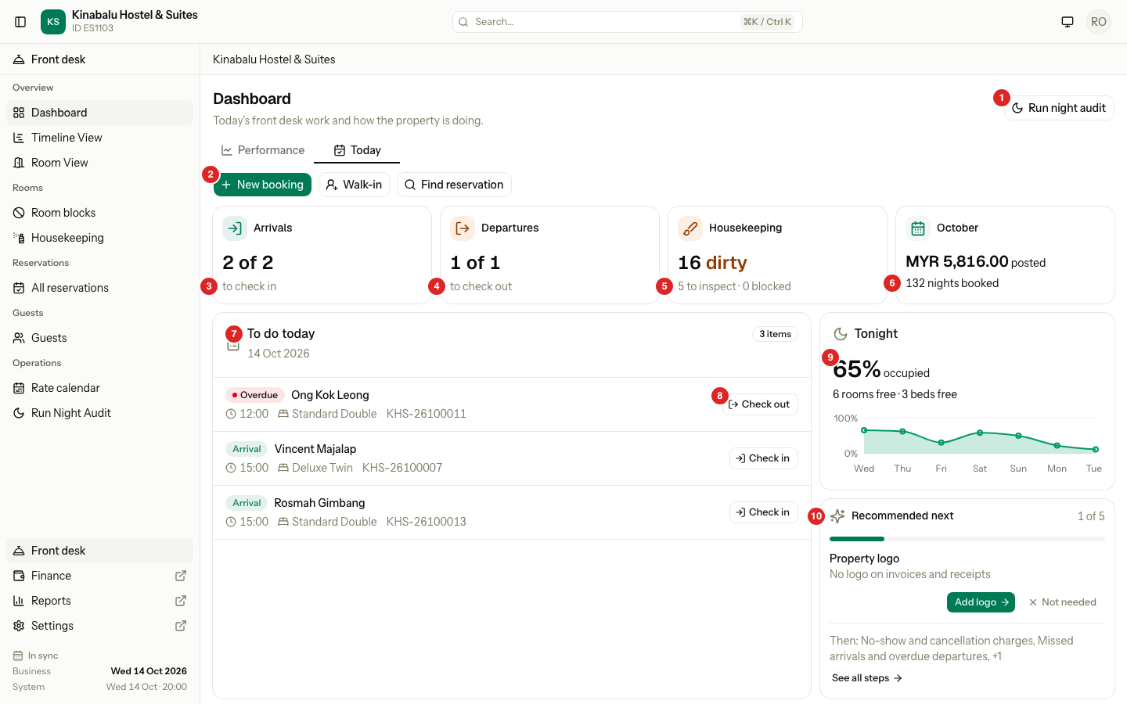Open Finance external link icon
This screenshot has height=704, width=1127.
181,576
